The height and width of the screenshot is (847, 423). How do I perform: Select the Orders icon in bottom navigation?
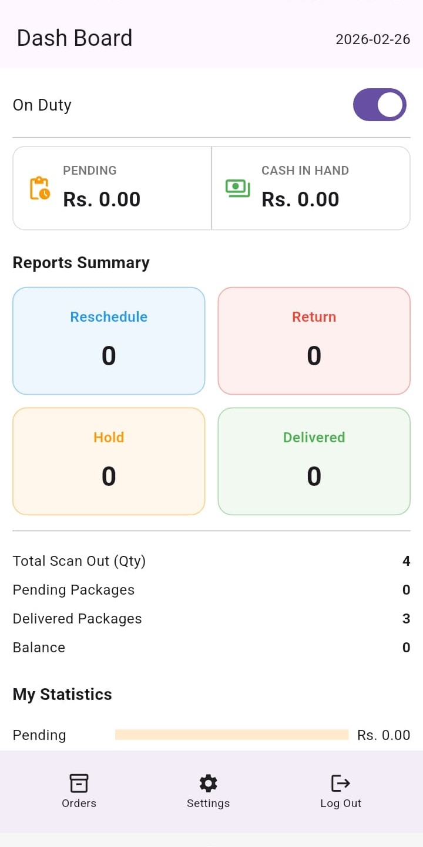[x=79, y=783]
